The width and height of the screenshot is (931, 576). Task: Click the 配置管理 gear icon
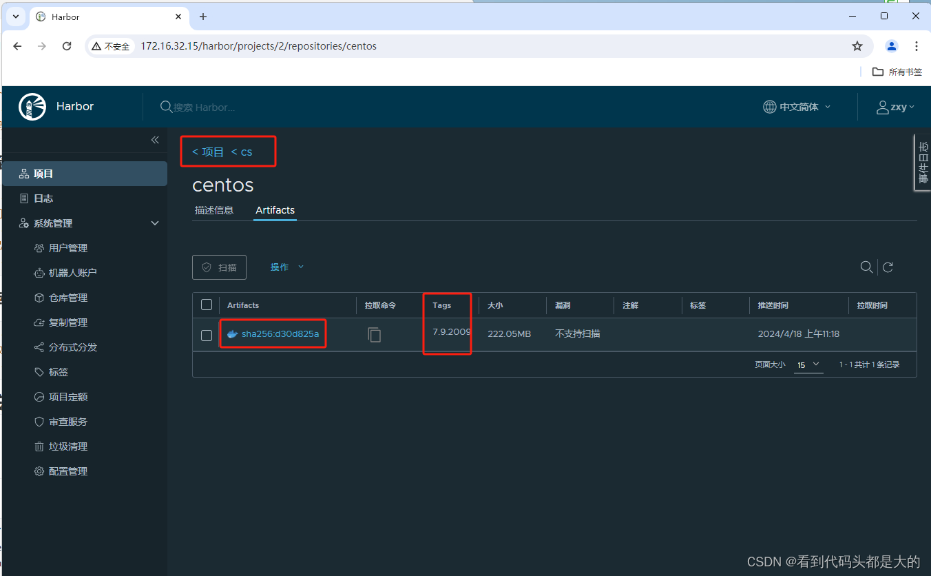[x=39, y=471]
